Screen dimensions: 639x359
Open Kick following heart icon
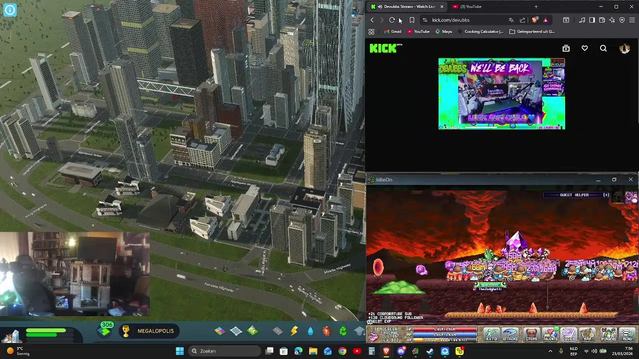585,48
